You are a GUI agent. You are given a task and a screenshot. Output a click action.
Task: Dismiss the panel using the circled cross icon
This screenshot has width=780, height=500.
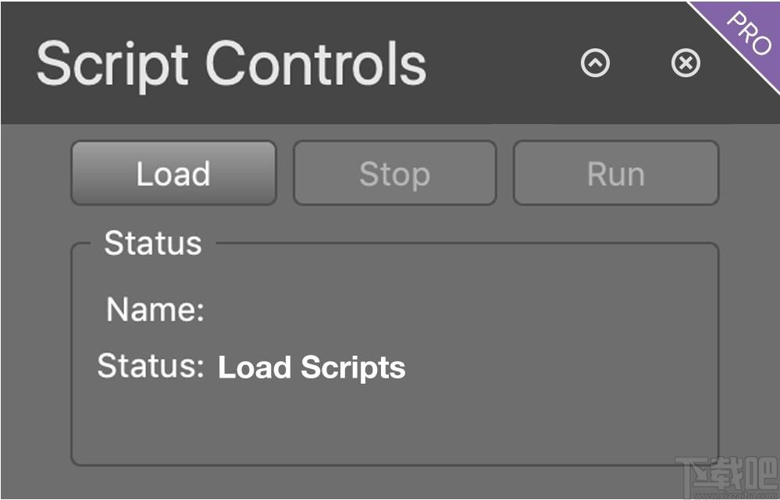pyautogui.click(x=686, y=62)
